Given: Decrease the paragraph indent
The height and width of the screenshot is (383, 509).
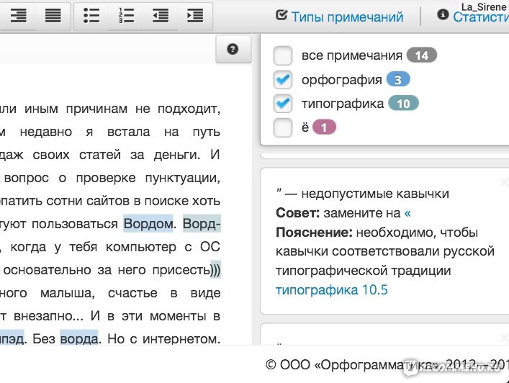Looking at the screenshot, I should [161, 16].
